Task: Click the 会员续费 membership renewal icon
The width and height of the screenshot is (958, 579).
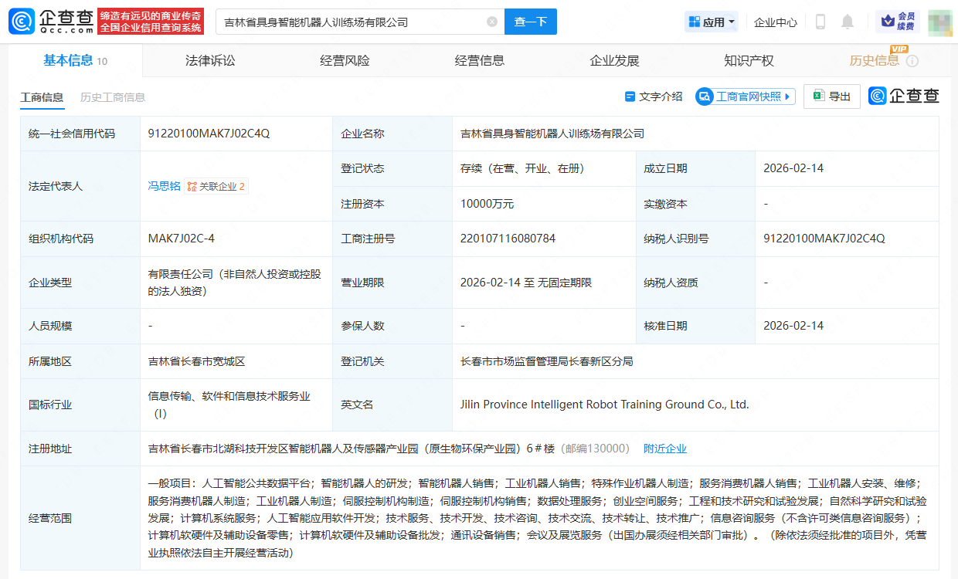Action: 896,22
